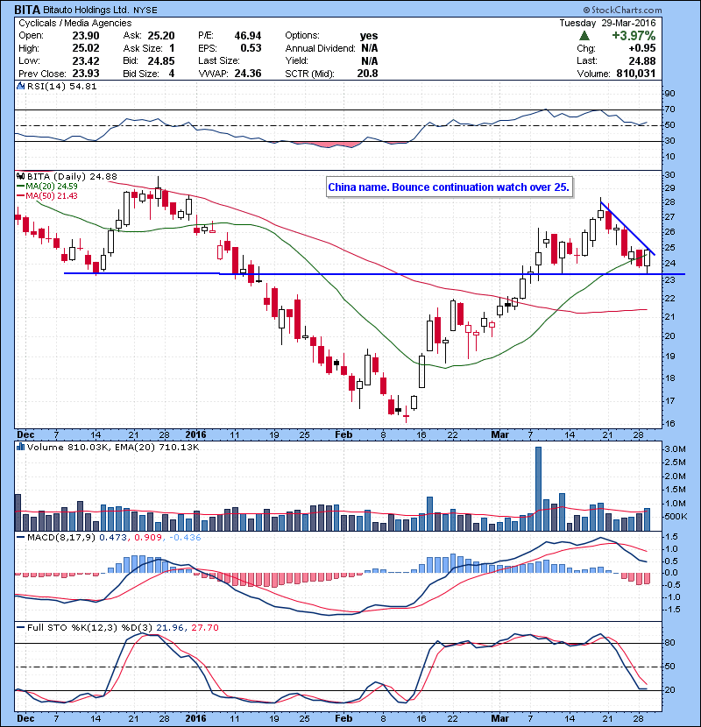Viewport: 701px width, 727px height.
Task: Click the Volume value 810,031
Action: [636, 74]
